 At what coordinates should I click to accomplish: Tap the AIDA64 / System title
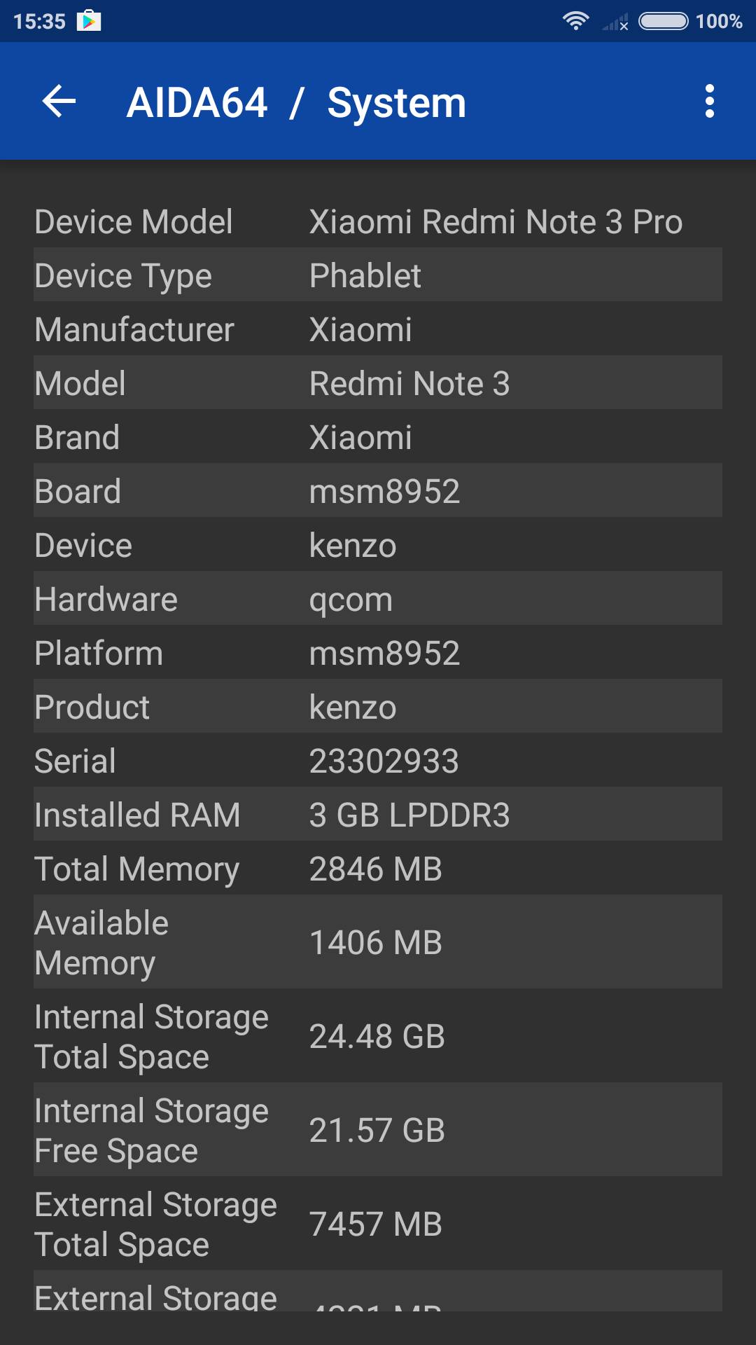(x=296, y=103)
